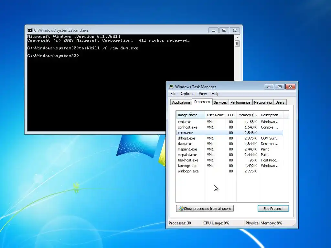Image resolution: width=331 pixels, height=248 pixels.
Task: Sort by User Name column header
Action: point(215,115)
